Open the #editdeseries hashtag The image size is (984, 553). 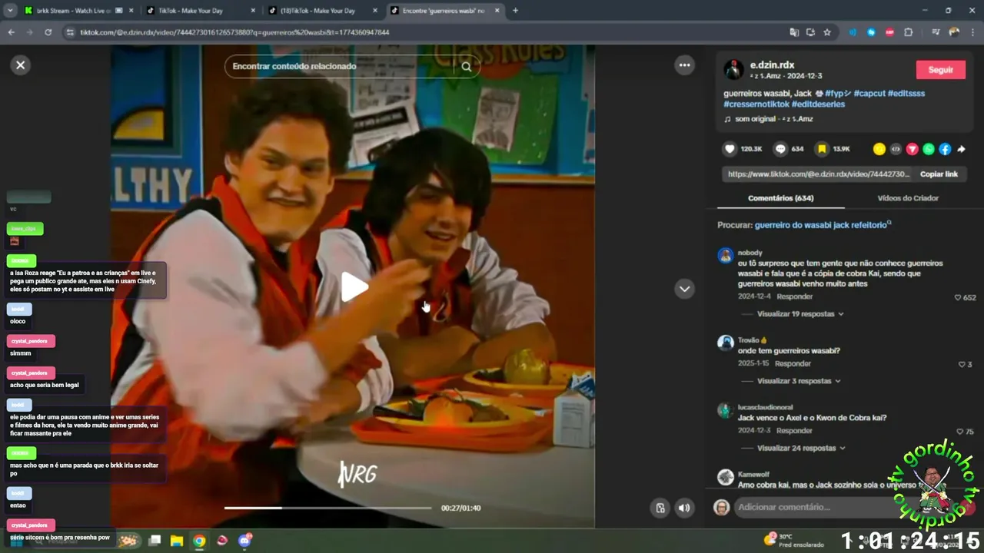818,104
